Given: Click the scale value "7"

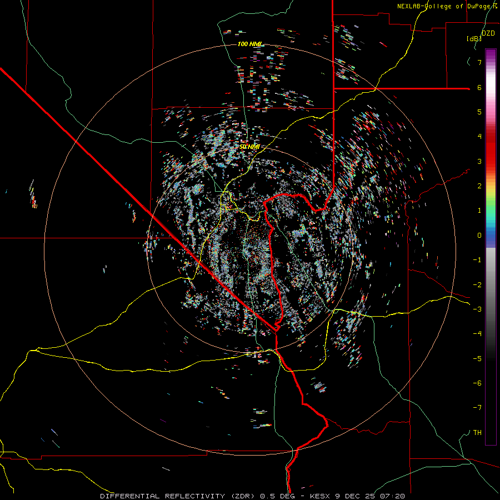Looking at the screenshot, I should pyautogui.click(x=479, y=62).
